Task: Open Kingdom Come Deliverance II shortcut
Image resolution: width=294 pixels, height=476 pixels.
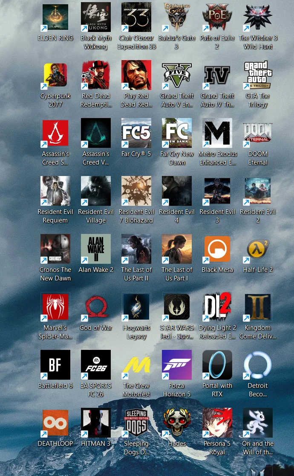Action: [258, 307]
